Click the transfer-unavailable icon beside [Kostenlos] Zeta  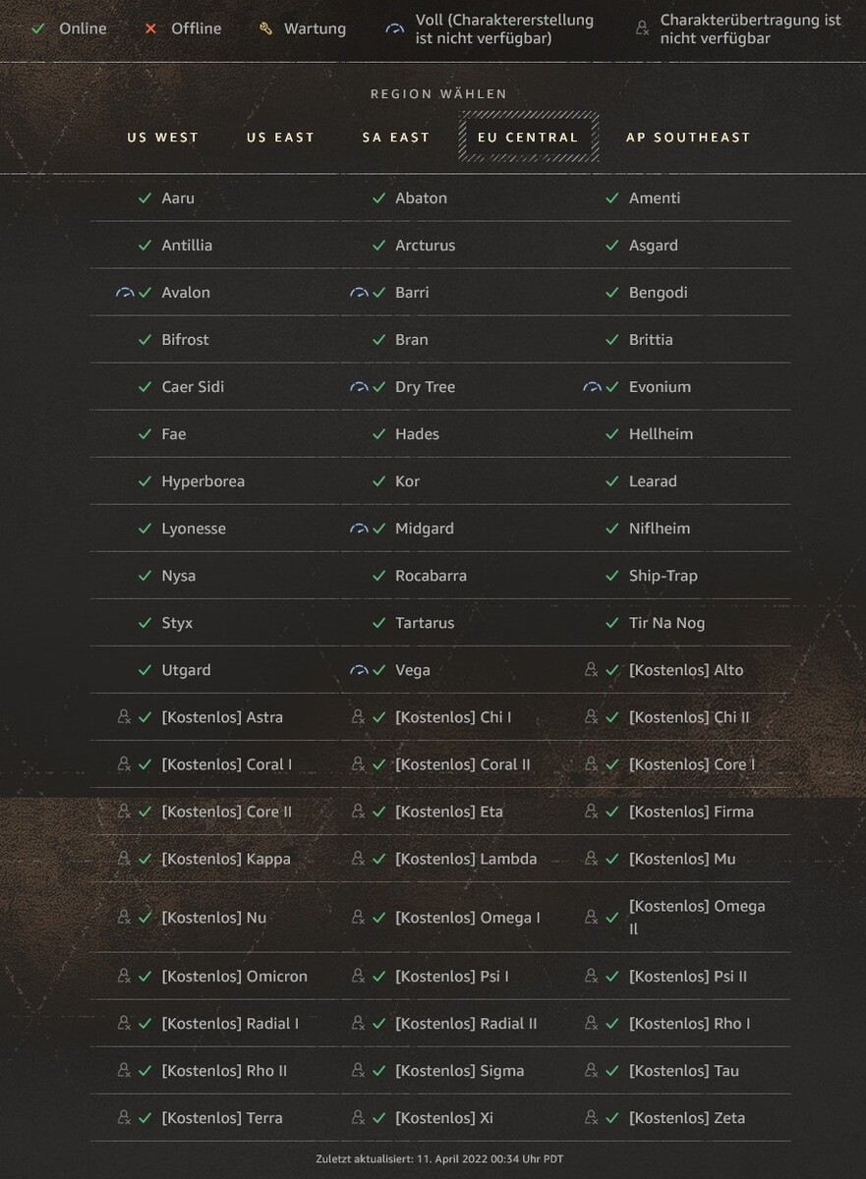coord(591,1118)
